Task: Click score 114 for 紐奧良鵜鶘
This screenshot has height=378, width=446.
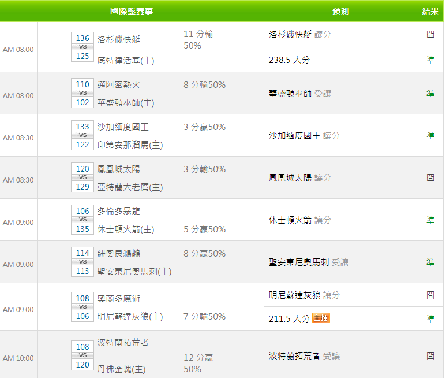Action: click(x=83, y=253)
